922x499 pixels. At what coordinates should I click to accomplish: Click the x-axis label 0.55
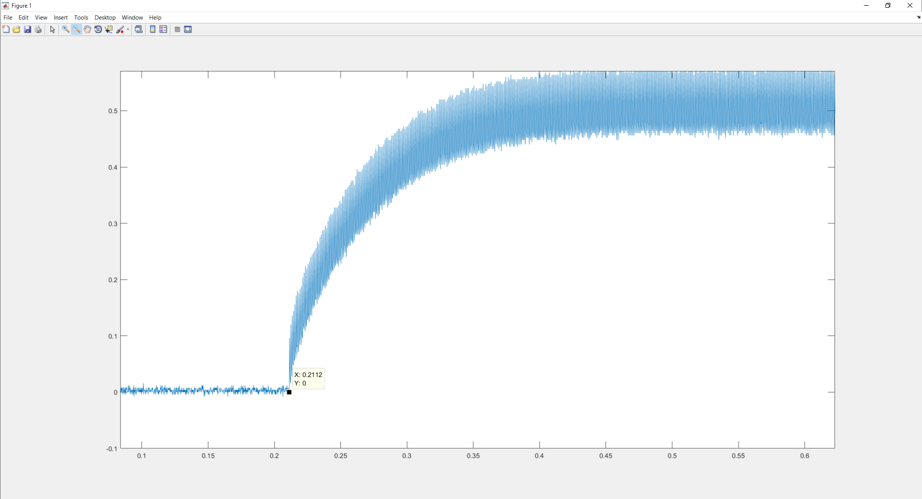pyautogui.click(x=738, y=456)
